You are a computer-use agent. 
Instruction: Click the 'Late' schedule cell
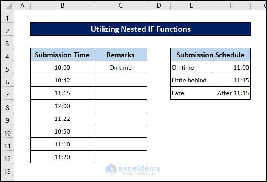(x=191, y=93)
